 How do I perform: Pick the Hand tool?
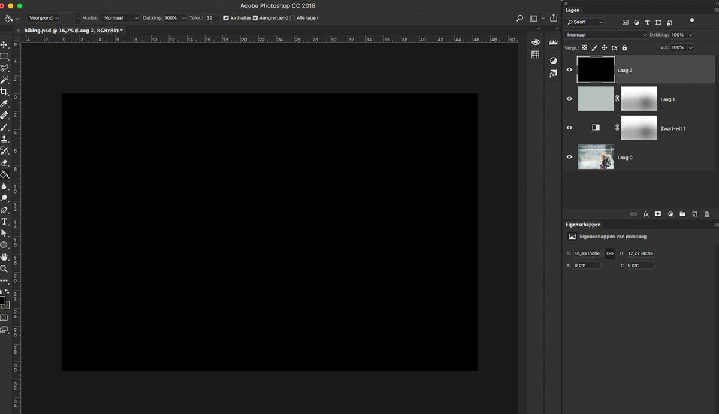tap(4, 257)
